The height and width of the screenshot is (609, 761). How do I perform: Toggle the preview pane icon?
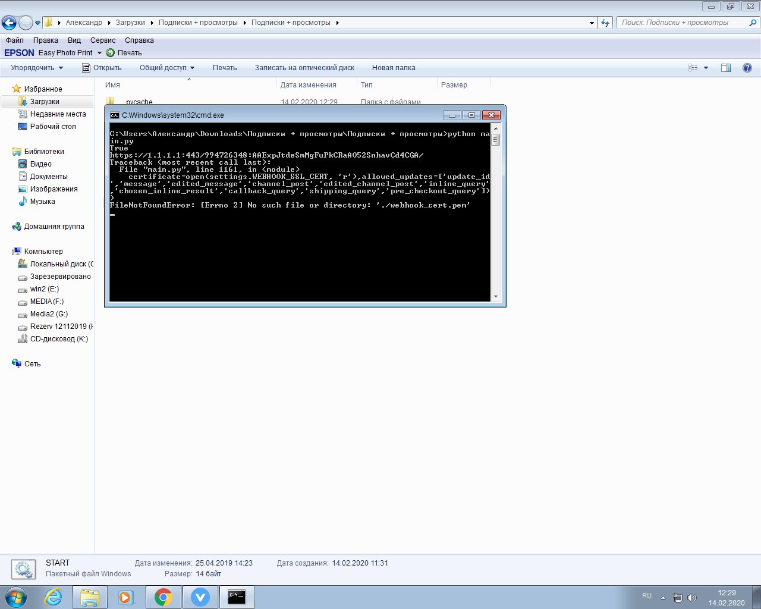(x=726, y=68)
